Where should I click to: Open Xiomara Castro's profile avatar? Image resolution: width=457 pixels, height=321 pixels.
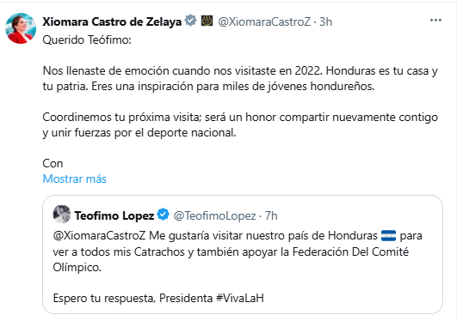(21, 28)
